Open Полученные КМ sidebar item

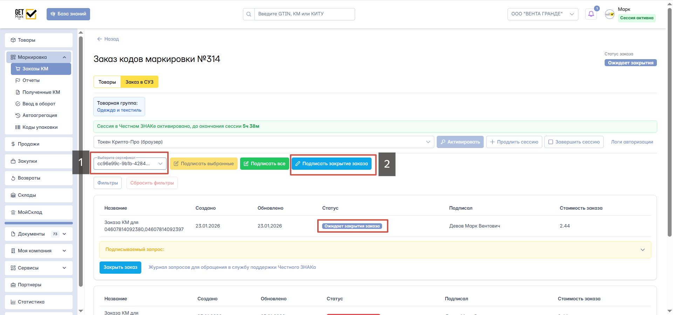[x=41, y=92]
